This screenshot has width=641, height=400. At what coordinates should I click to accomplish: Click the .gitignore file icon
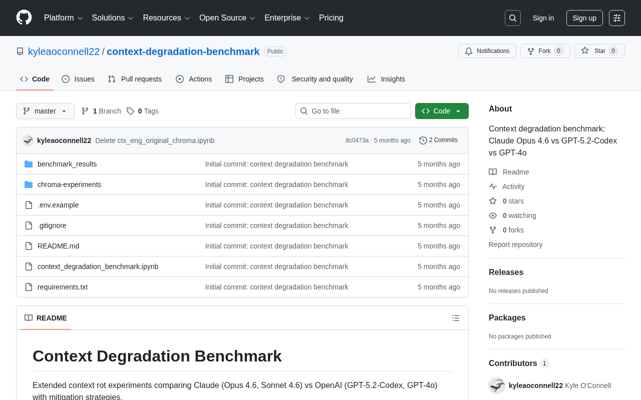pyautogui.click(x=29, y=225)
